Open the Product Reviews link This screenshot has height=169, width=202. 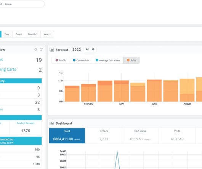pos(26,123)
